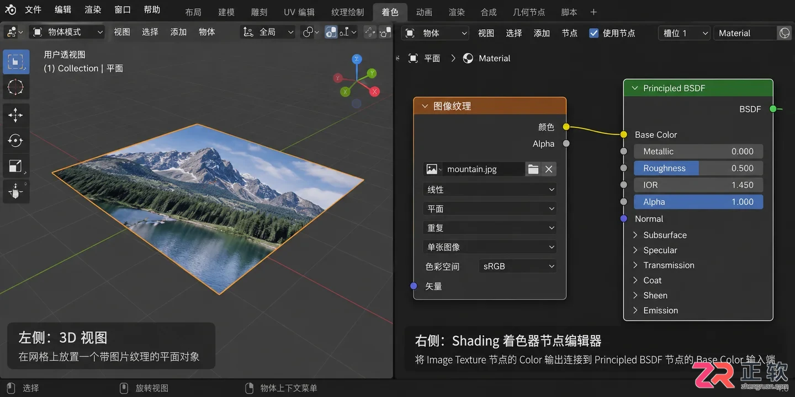The height and width of the screenshot is (397, 795).
Task: Open node editor type selector icon
Action: tap(410, 33)
